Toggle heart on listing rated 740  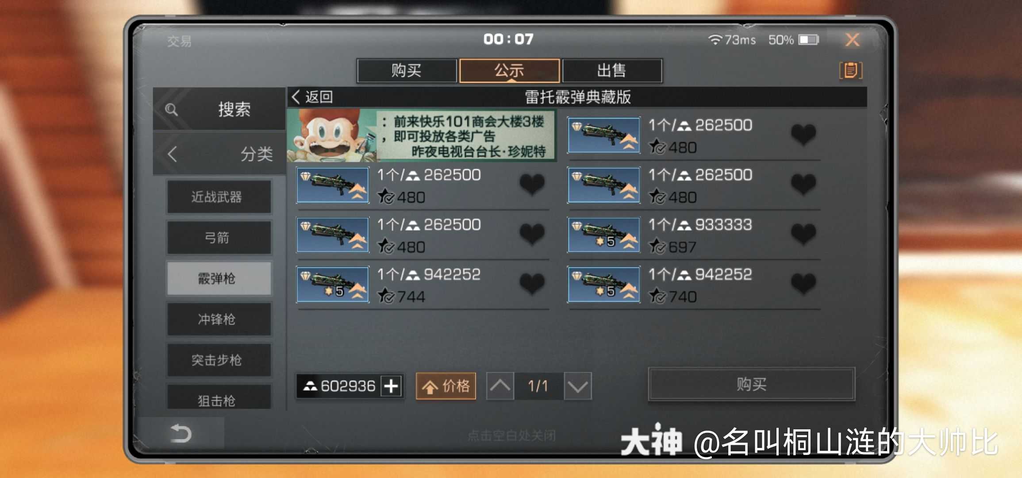[803, 284]
